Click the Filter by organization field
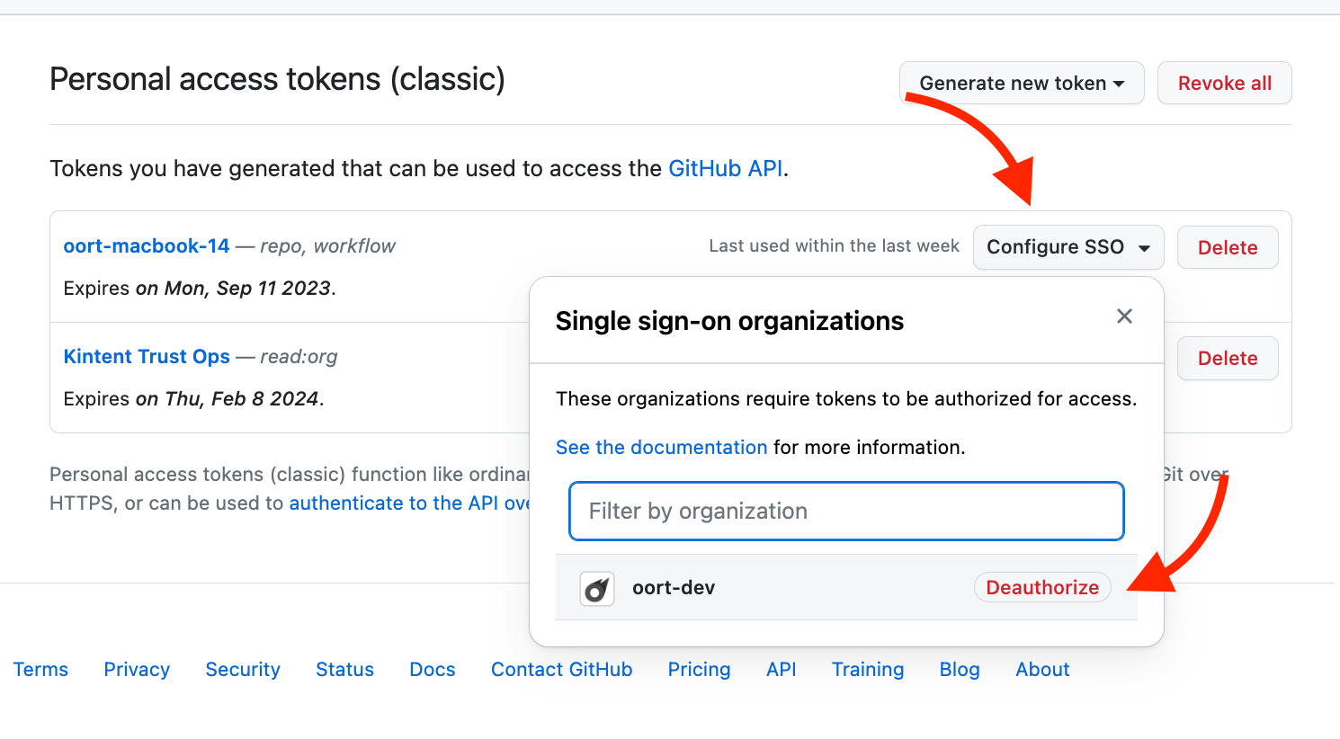The image size is (1340, 739). 846,512
